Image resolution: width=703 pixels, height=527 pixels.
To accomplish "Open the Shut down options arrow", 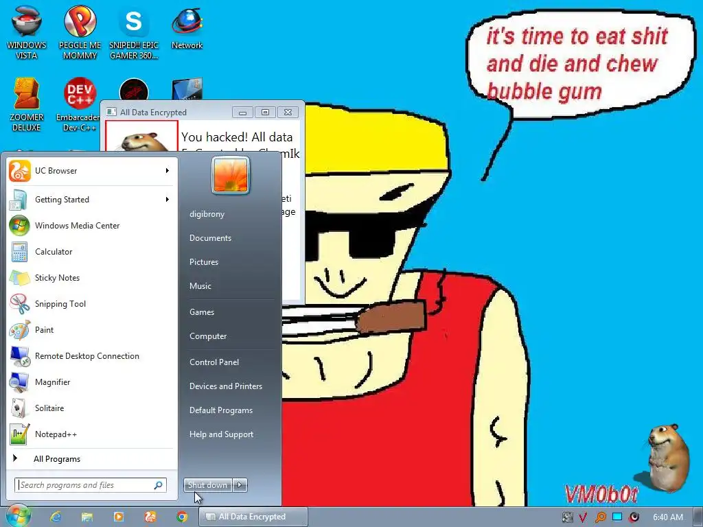I will (240, 485).
